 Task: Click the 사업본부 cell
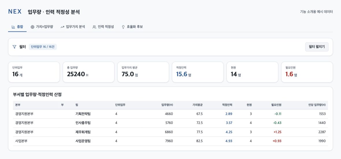(21, 141)
